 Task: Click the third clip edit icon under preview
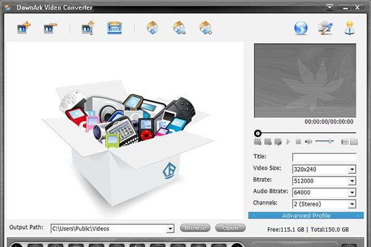(x=278, y=142)
